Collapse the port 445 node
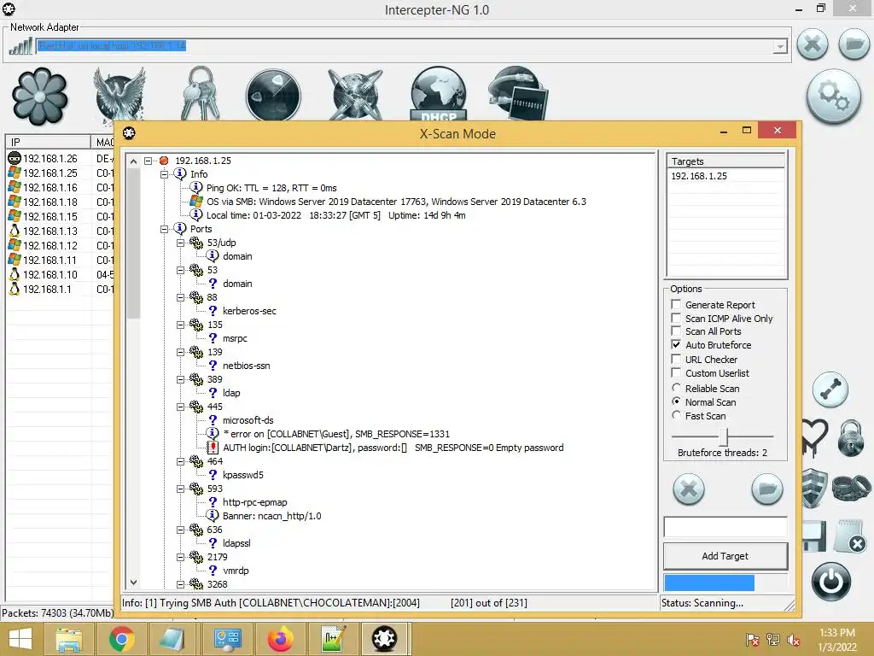This screenshot has height=656, width=874. click(x=181, y=407)
